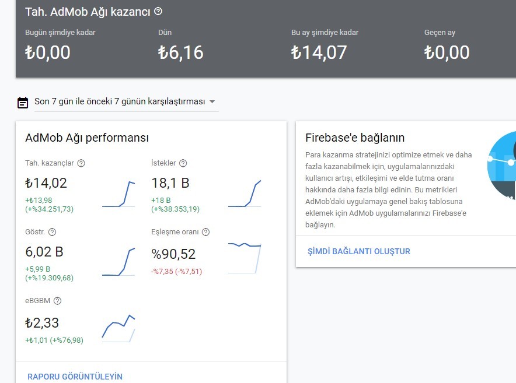Viewport: 516px width, 383px height.
Task: Click the Eşleşme oranı sparkline chart
Action: (245, 258)
